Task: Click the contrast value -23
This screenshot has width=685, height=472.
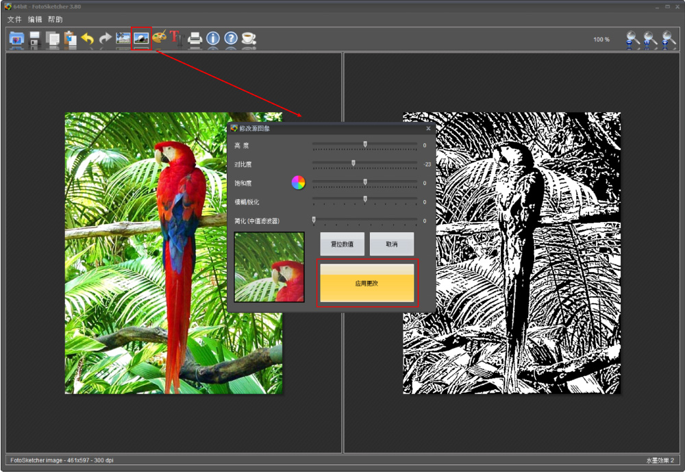Action: click(x=427, y=164)
